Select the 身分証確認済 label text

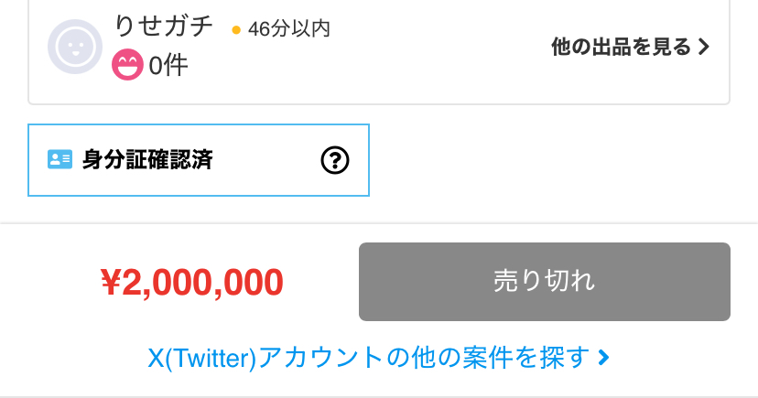(147, 160)
